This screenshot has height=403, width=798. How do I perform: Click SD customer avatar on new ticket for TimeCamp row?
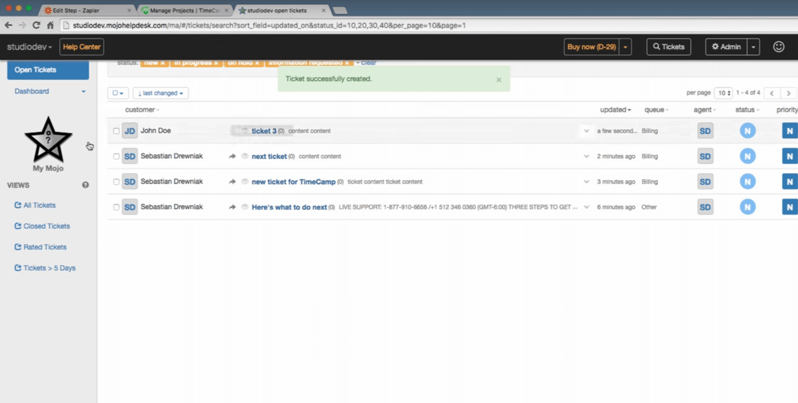(x=129, y=182)
